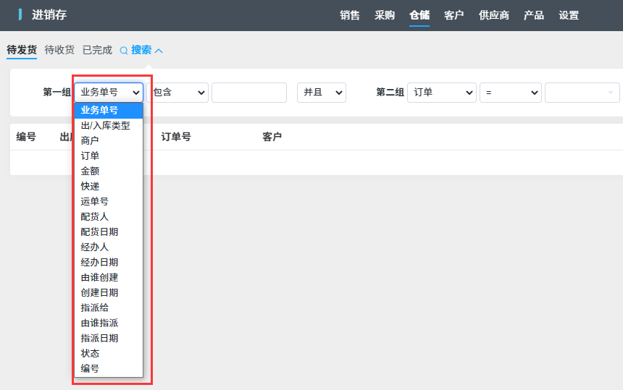Choose 经办人 option
The width and height of the screenshot is (623, 390).
click(x=109, y=247)
